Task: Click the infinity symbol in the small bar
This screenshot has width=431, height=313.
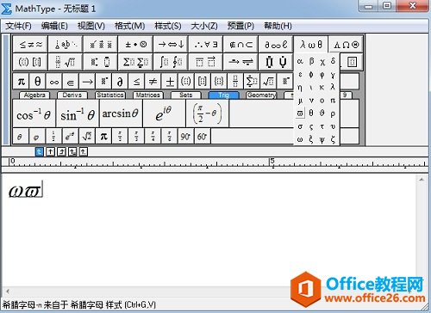Action: point(54,82)
